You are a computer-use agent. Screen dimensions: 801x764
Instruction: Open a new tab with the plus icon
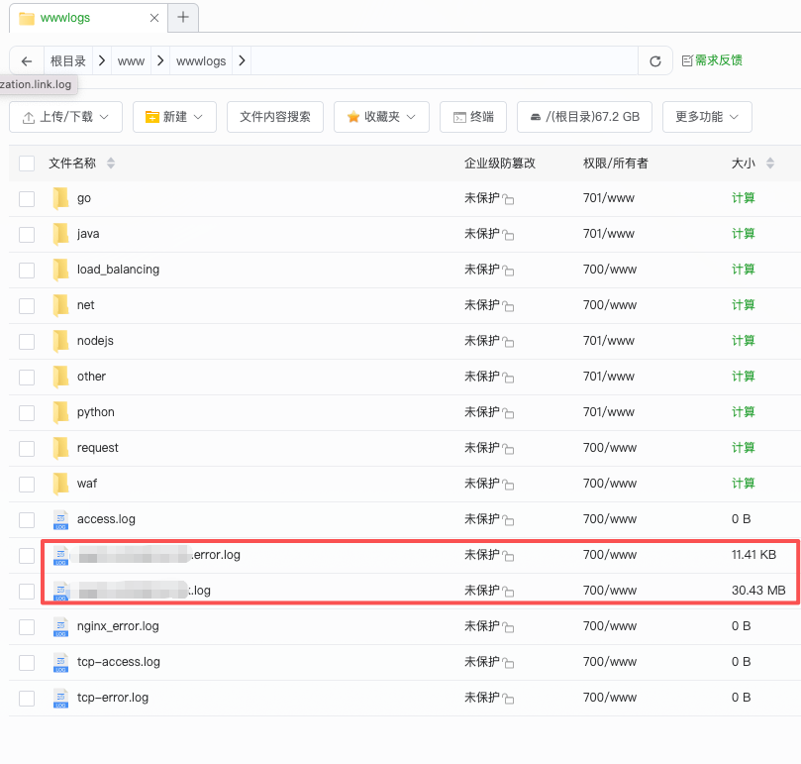pos(184,17)
